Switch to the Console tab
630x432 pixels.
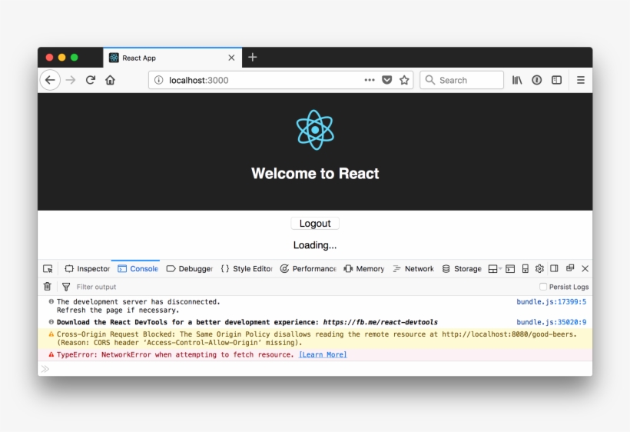(x=138, y=269)
